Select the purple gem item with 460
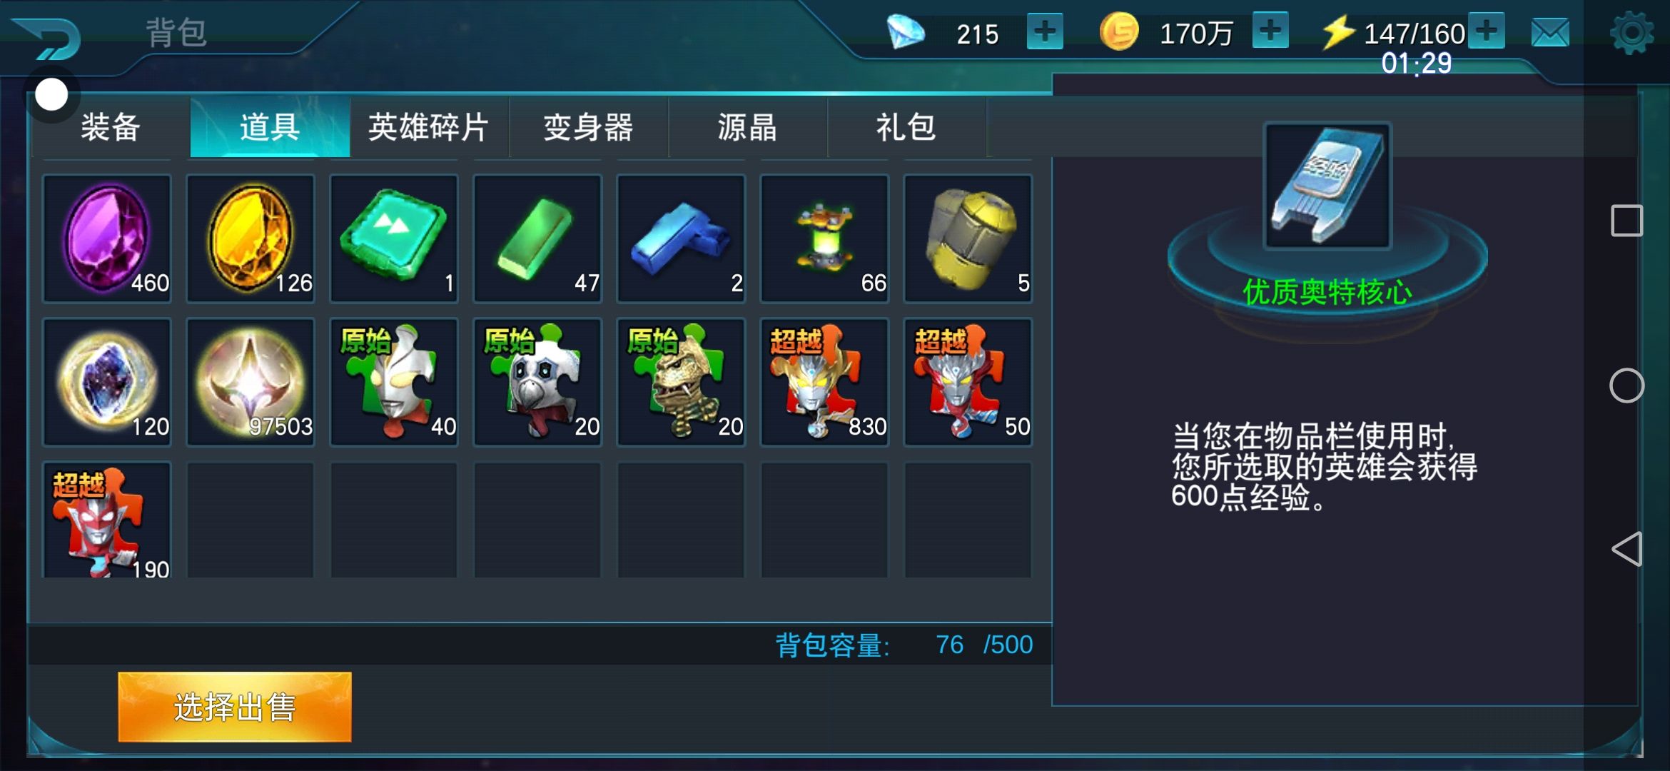The height and width of the screenshot is (771, 1670). point(107,238)
